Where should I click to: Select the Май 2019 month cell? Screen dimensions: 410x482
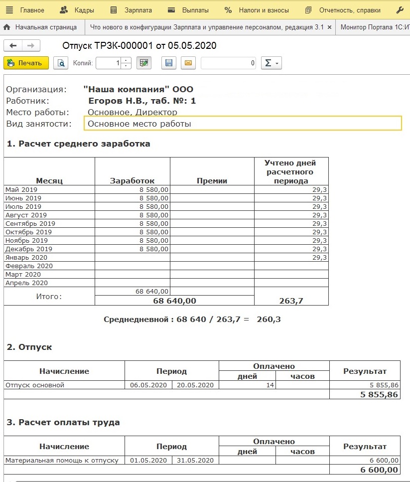click(49, 189)
